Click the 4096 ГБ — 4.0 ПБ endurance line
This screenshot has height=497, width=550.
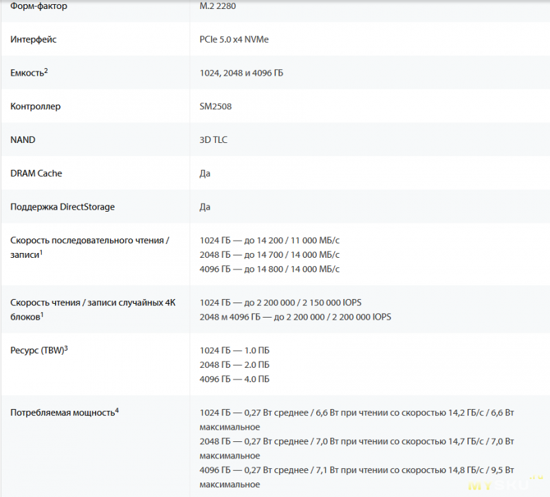[x=234, y=379]
